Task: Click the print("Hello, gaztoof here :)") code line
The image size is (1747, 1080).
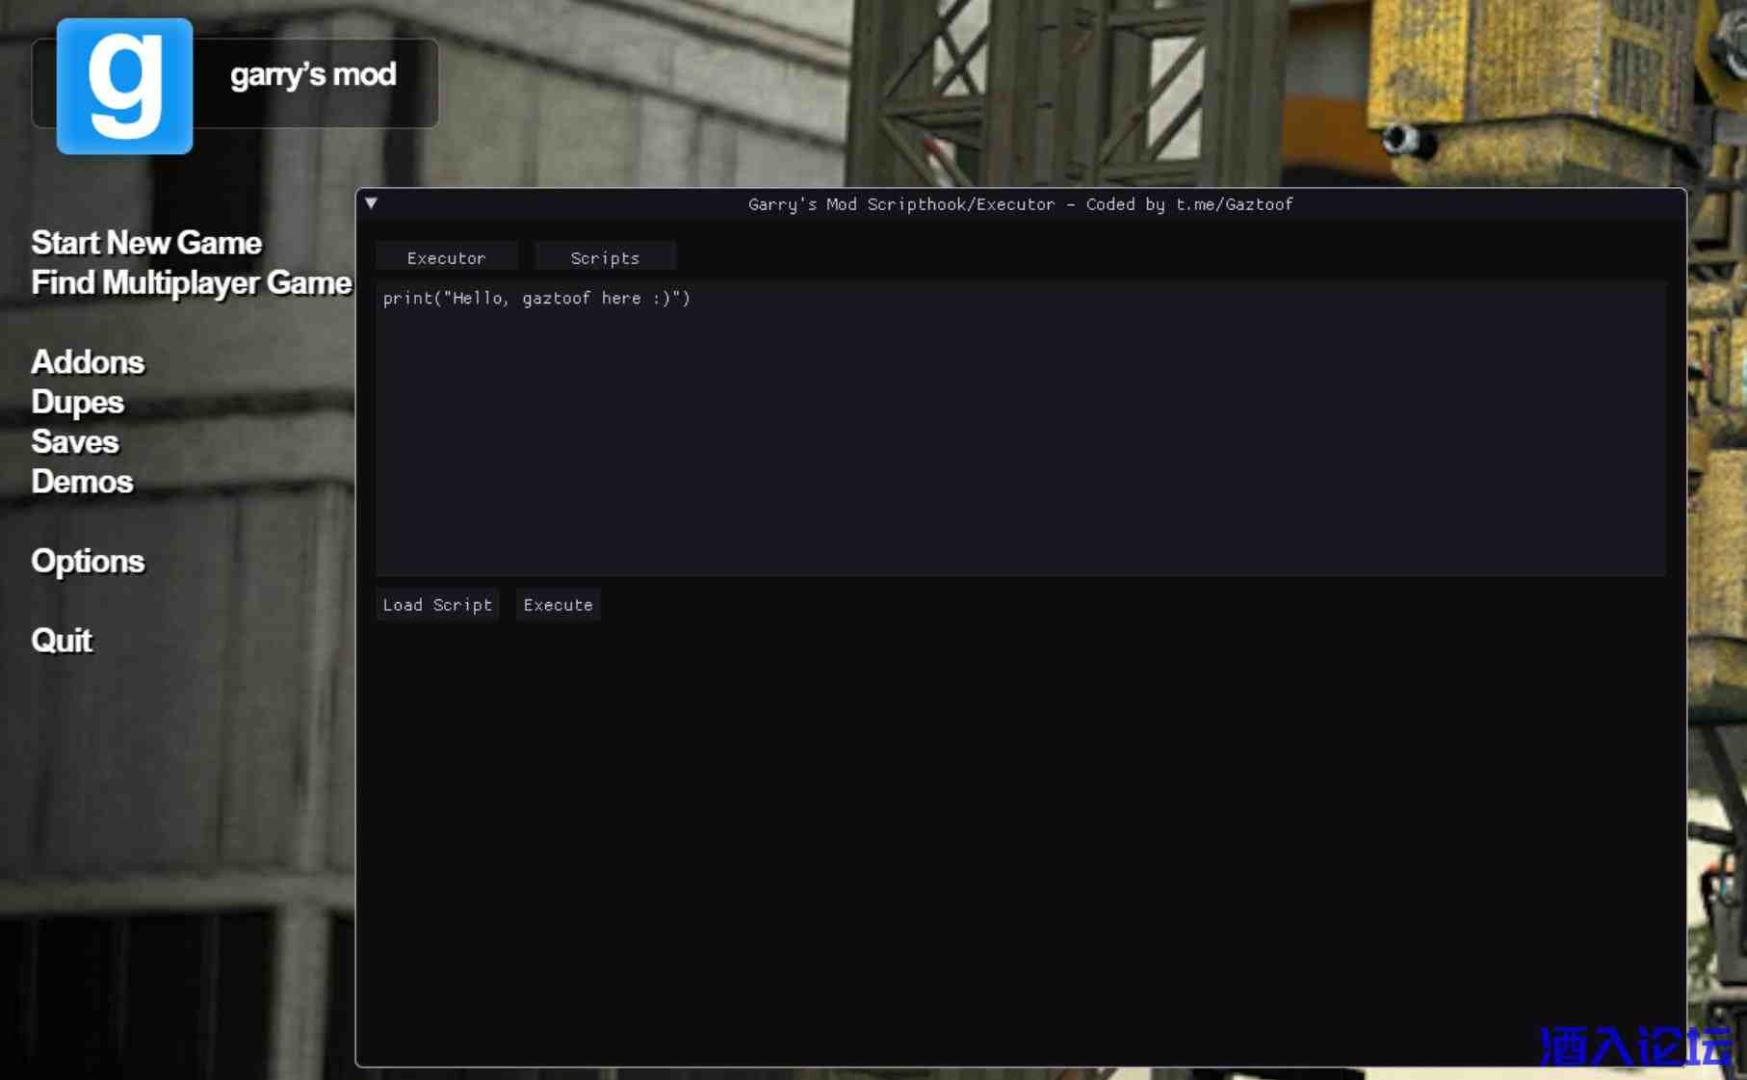Action: coord(536,299)
